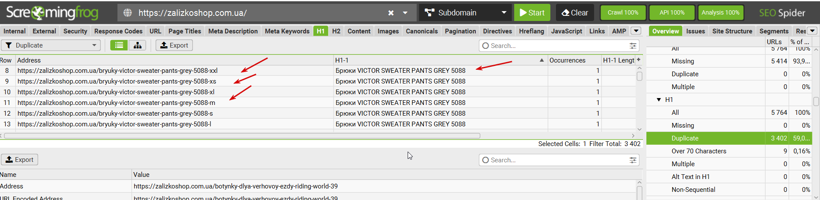The image size is (820, 200).
Task: Open the Segments tab
Action: coord(774,31)
